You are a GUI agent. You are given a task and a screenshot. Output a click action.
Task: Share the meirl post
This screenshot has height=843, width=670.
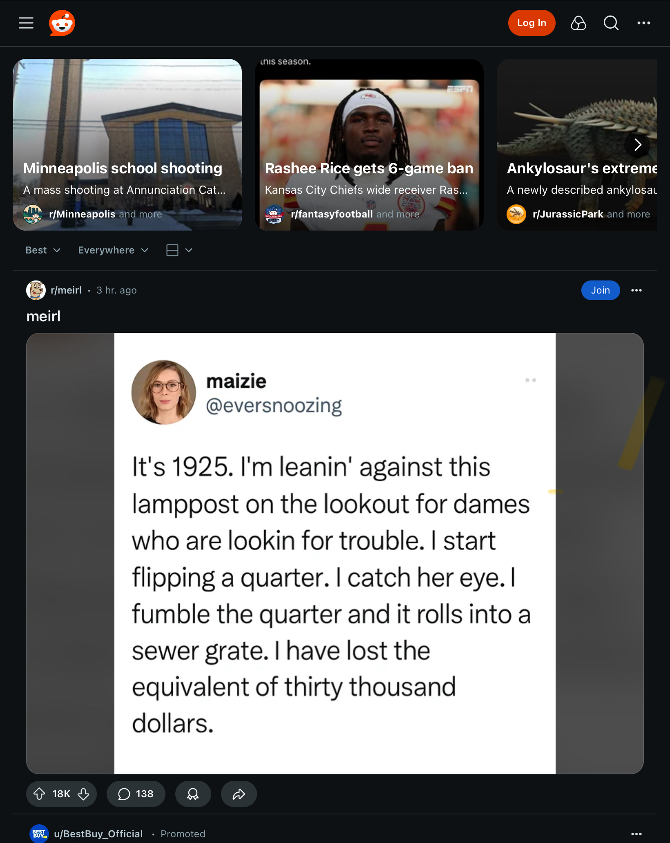[239, 794]
